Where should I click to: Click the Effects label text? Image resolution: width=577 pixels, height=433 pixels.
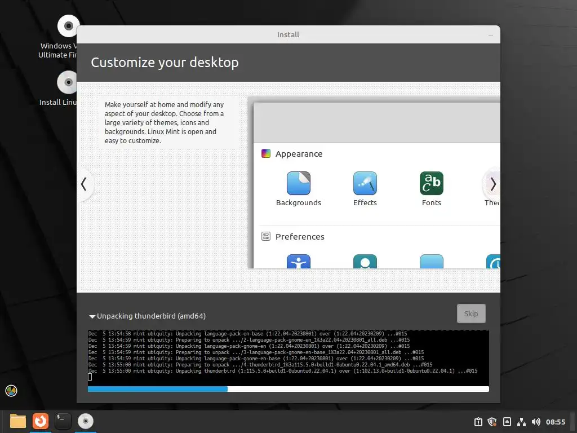pyautogui.click(x=365, y=202)
